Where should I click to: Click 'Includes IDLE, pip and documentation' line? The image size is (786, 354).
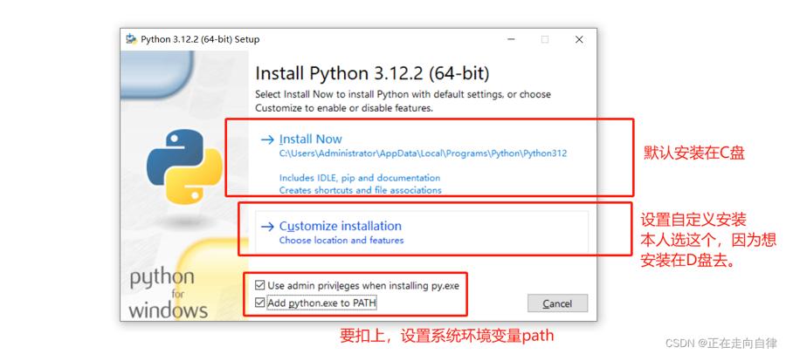click(x=360, y=178)
